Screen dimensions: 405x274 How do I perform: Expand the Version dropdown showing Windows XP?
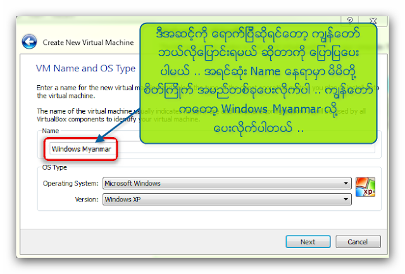(227, 200)
